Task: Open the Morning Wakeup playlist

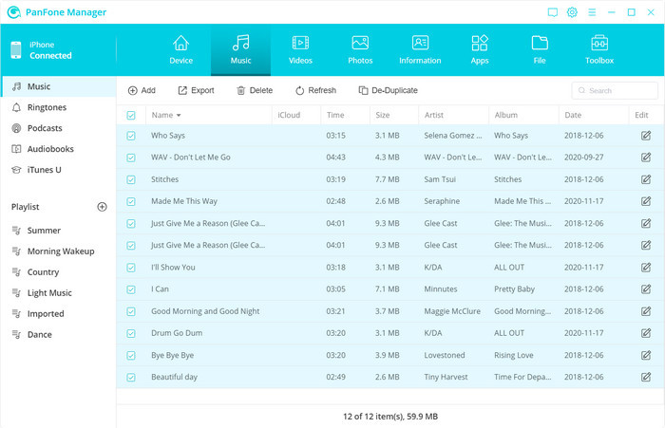Action: click(58, 251)
